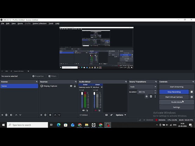Viewport: 195px width, 146px height.
Task: Open source properties gear in Sources toolbar
Action: coord(50,115)
